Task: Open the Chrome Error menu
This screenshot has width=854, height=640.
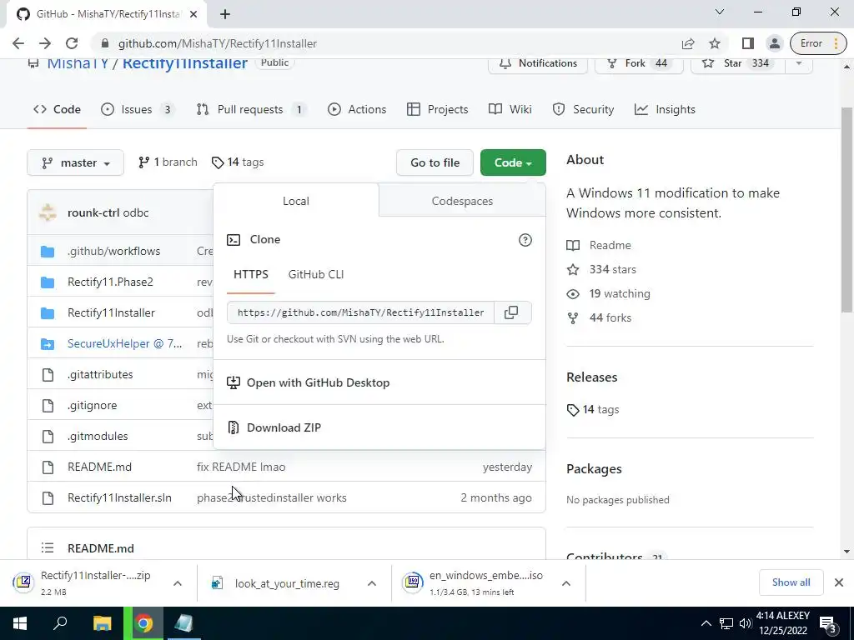Action: pyautogui.click(x=818, y=43)
